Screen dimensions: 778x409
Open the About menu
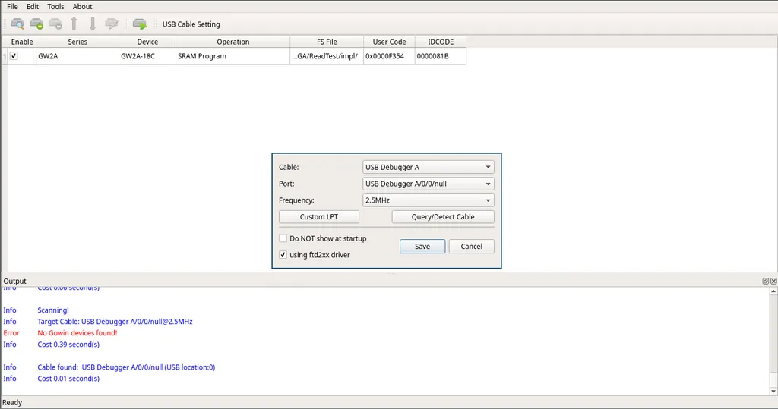click(x=82, y=6)
